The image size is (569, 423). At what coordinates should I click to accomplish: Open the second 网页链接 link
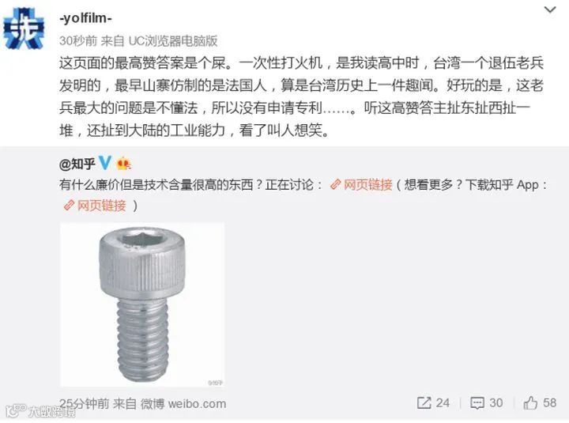[101, 206]
